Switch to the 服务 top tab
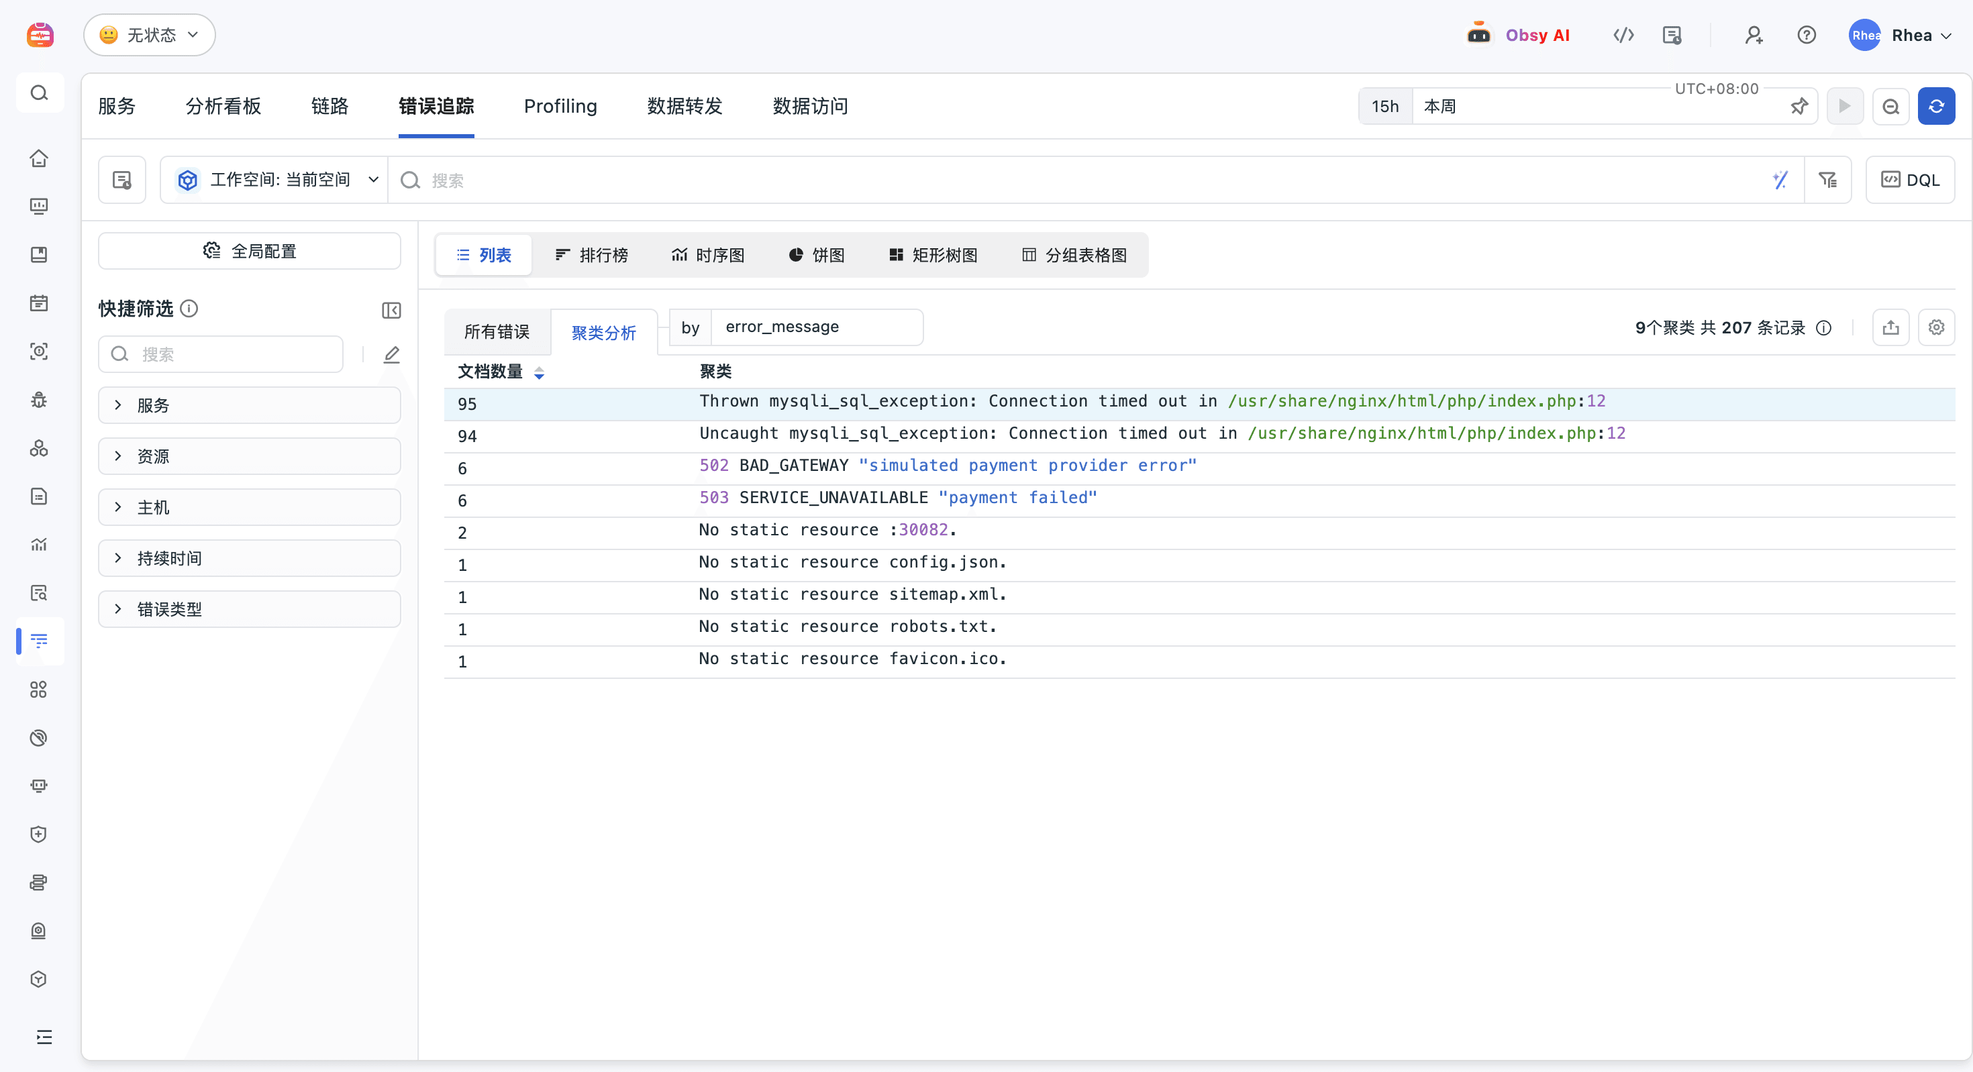This screenshot has height=1072, width=1973. [x=117, y=107]
